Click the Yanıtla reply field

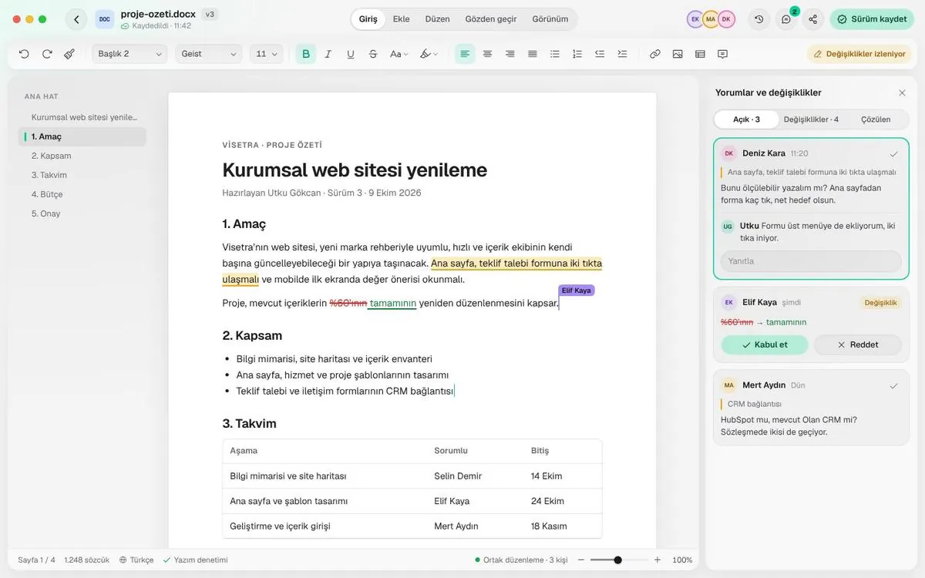[811, 261]
